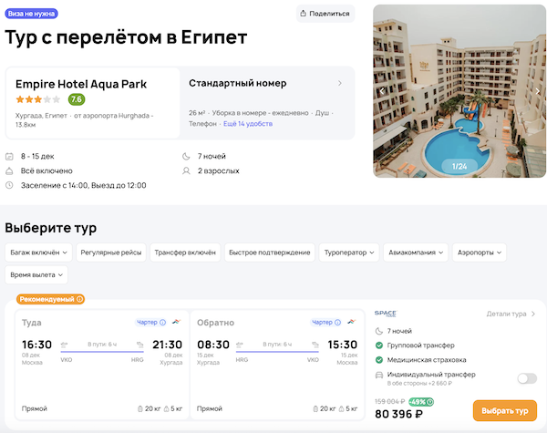Open the Время вылета dropdown
547x433 pixels.
click(36, 274)
